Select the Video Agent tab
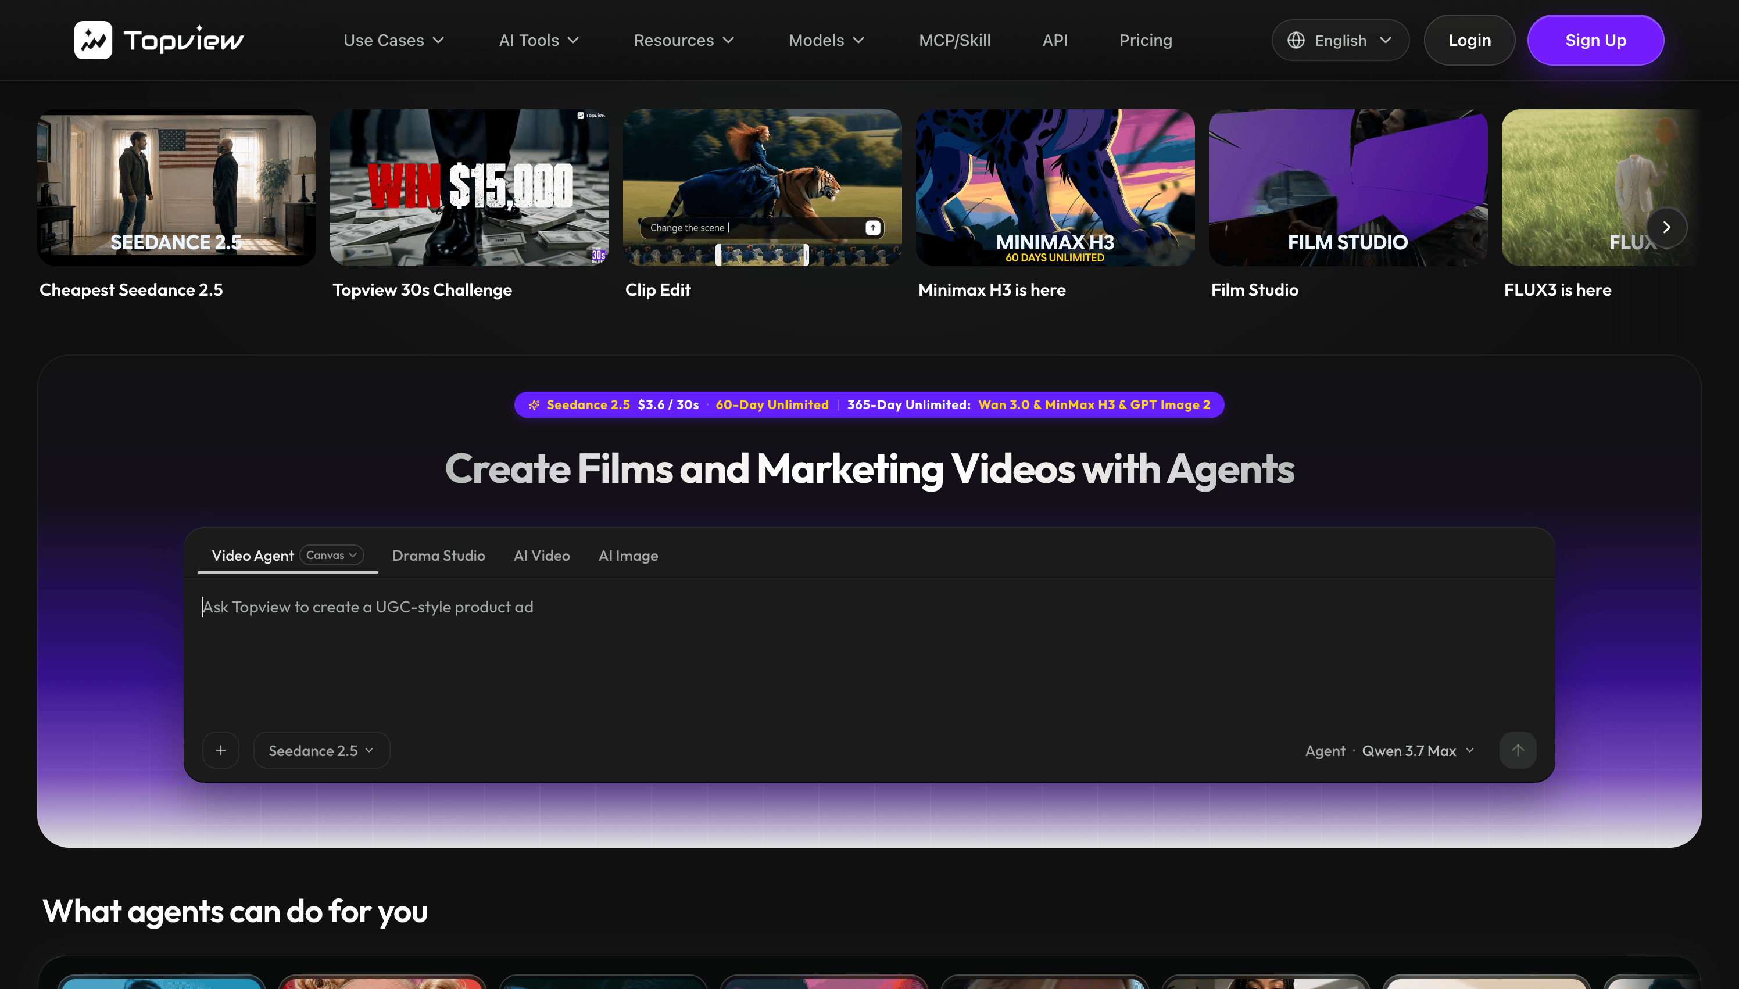This screenshot has height=989, width=1739. (253, 556)
